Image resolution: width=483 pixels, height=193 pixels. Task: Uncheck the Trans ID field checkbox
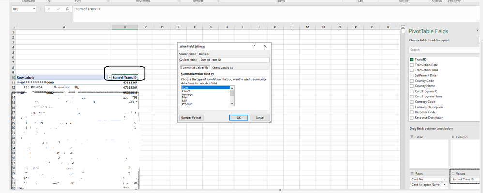[411, 59]
